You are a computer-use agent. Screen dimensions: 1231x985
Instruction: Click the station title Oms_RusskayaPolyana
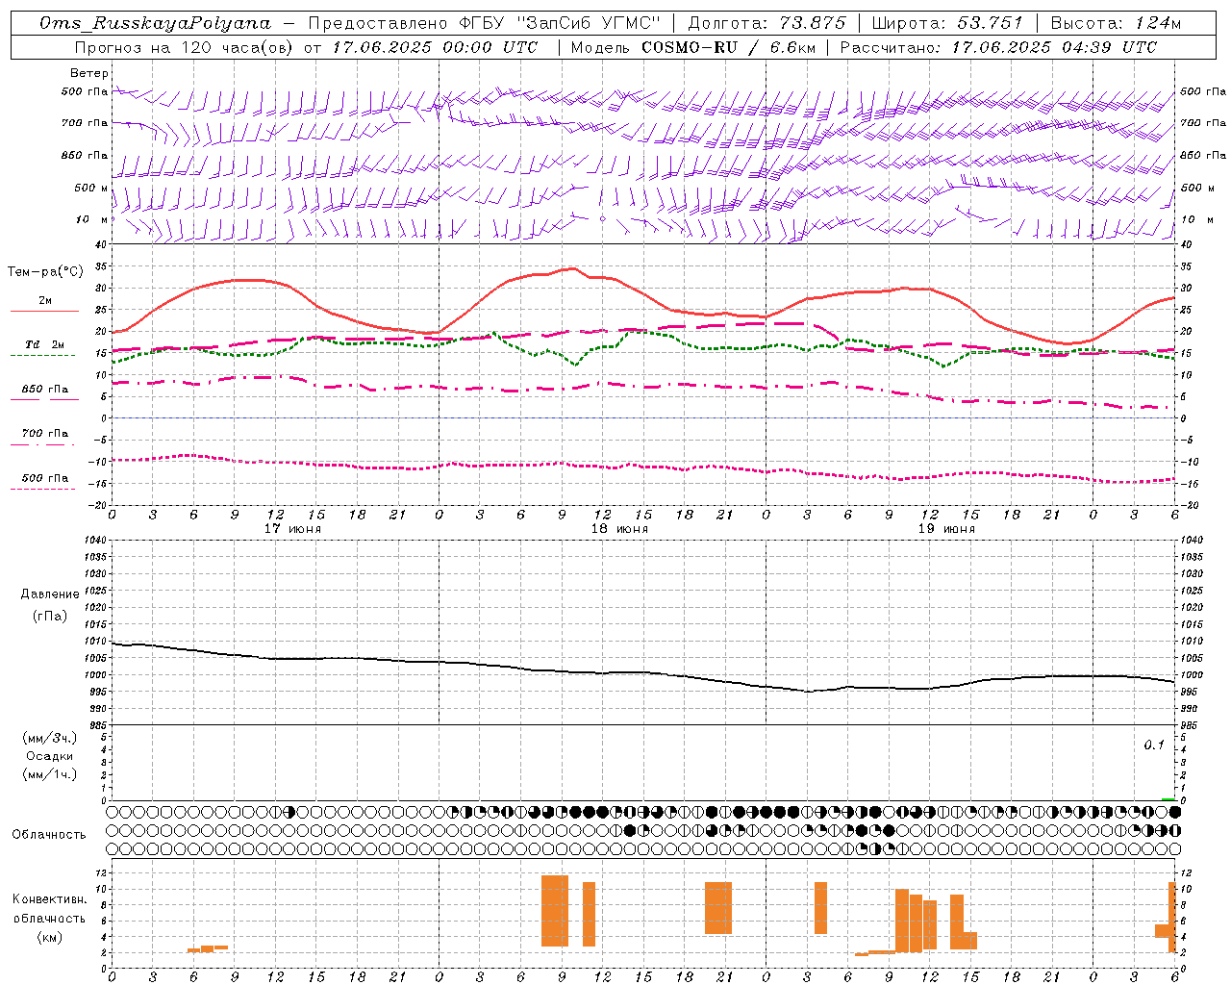tap(156, 23)
